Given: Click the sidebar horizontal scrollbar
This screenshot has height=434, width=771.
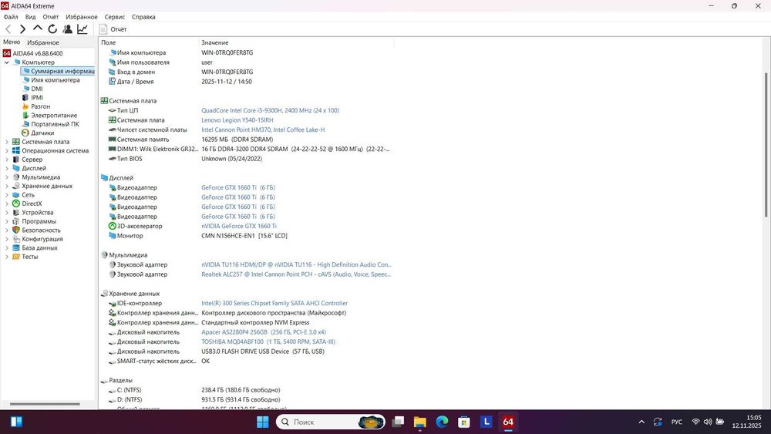Looking at the screenshot, I should (x=45, y=404).
